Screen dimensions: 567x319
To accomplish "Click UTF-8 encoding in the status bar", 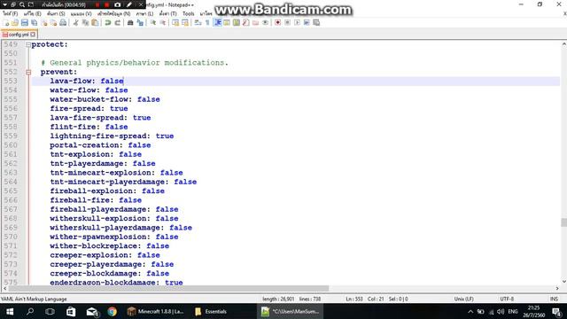I will [x=507, y=299].
